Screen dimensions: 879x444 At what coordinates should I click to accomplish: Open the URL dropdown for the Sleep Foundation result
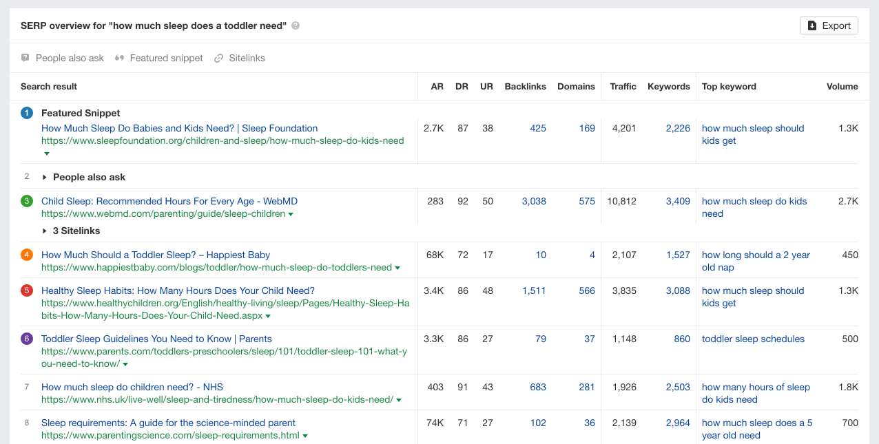coord(46,153)
